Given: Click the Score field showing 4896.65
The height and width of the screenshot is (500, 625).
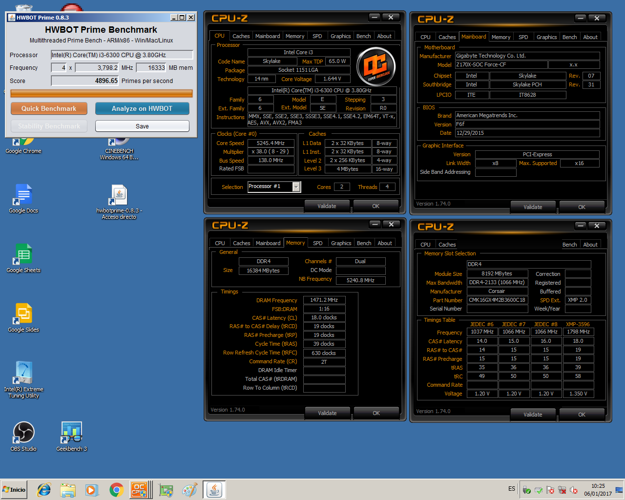Looking at the screenshot, I should (x=85, y=81).
